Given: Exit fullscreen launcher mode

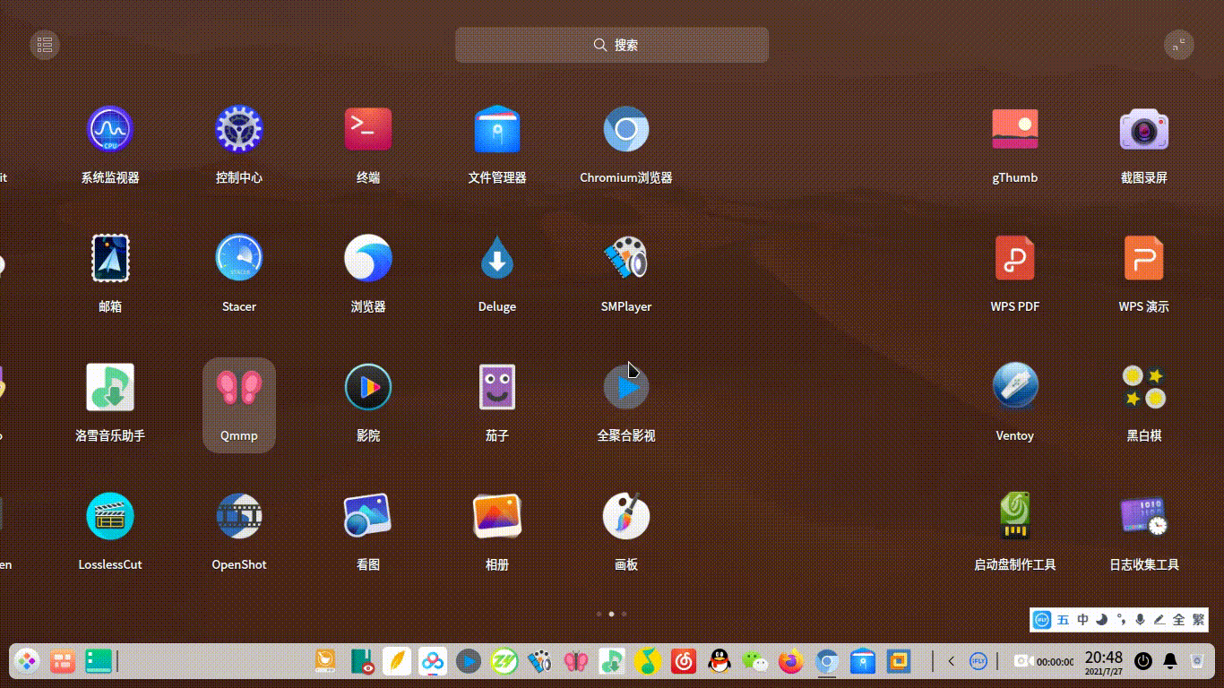Looking at the screenshot, I should (1179, 45).
